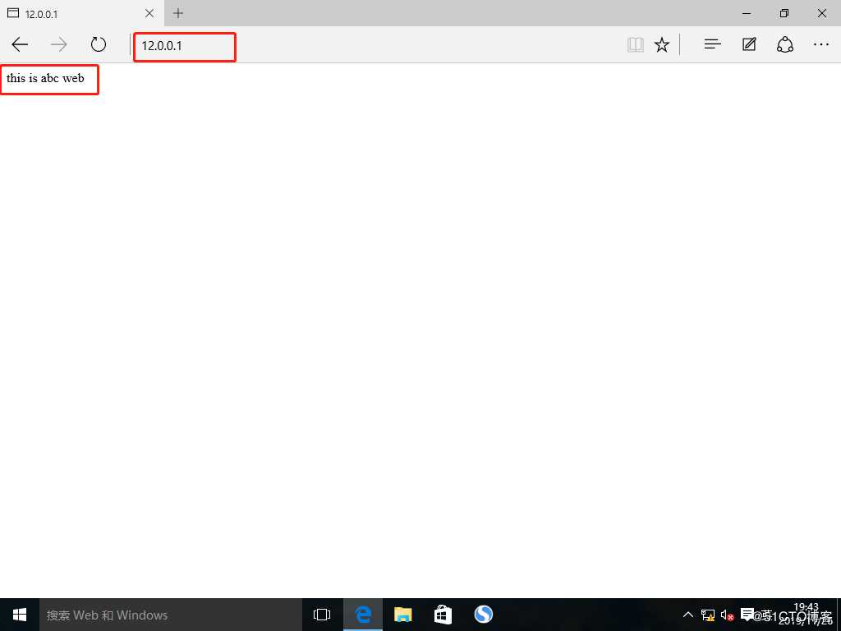The image size is (841, 631).
Task: Open the Store from taskbar
Action: tap(443, 615)
